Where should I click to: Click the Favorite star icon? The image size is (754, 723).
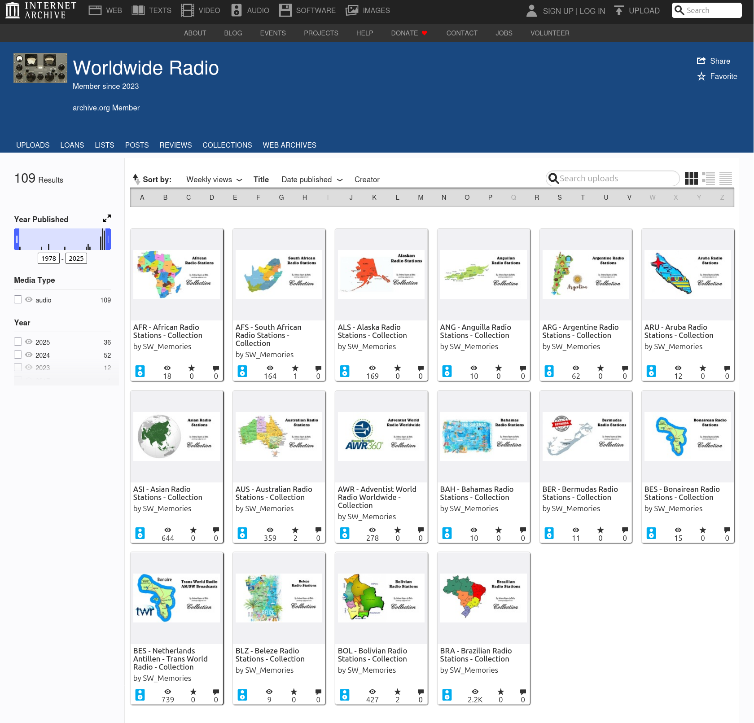(701, 77)
